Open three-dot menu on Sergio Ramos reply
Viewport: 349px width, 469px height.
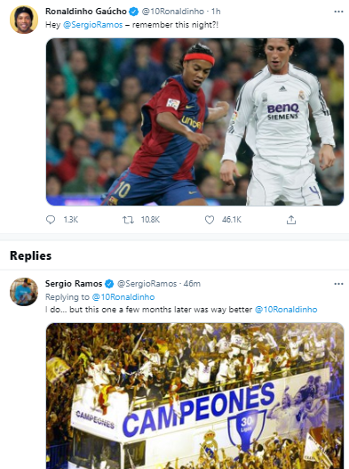(x=338, y=284)
